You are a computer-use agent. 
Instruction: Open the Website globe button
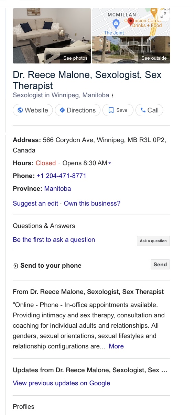(x=33, y=110)
